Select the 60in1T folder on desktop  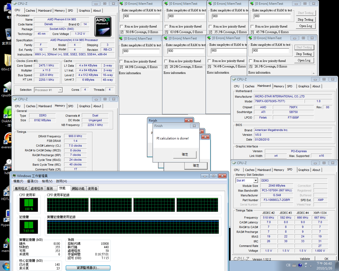point(7,60)
